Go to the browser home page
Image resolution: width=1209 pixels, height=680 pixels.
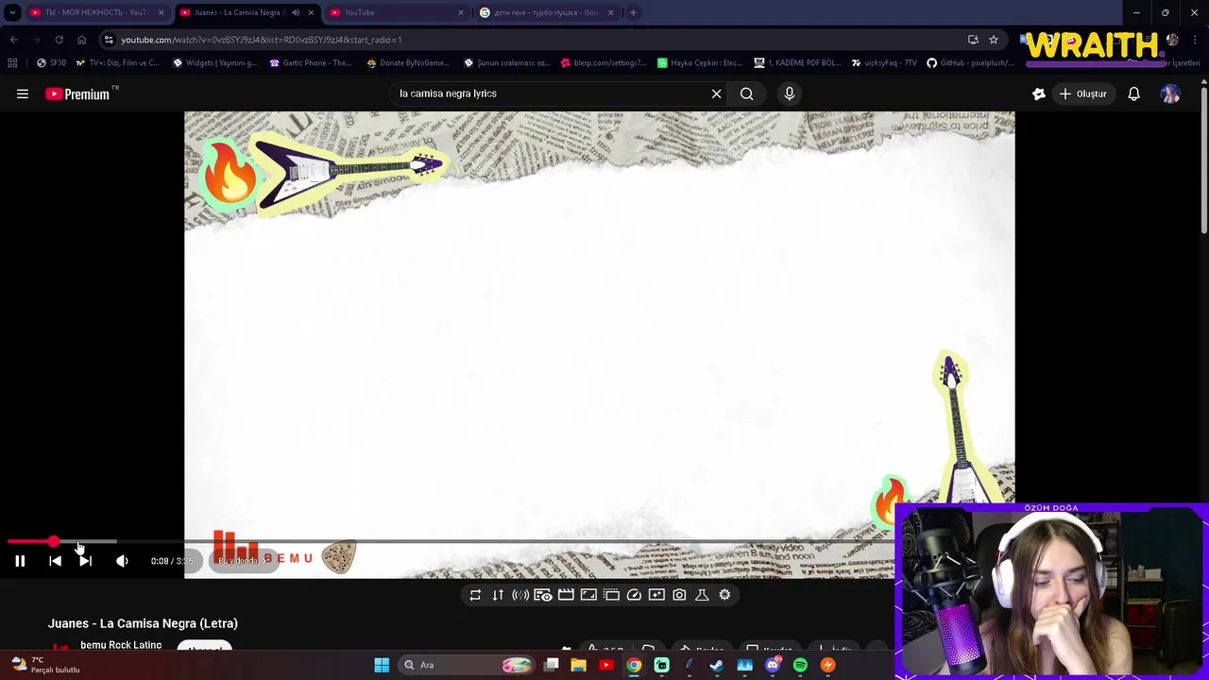click(81, 40)
